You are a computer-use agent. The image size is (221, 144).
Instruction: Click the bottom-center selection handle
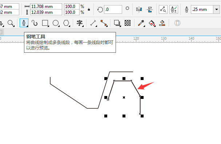(x=124, y=116)
